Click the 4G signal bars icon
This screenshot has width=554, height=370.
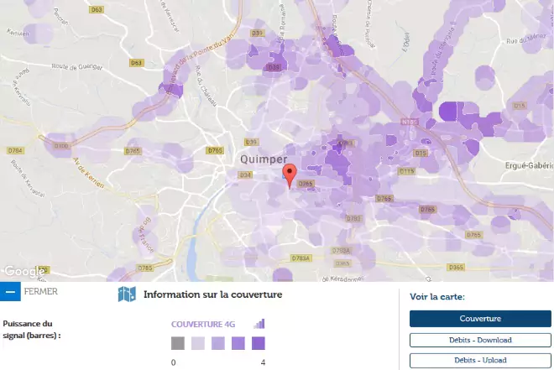tap(259, 324)
